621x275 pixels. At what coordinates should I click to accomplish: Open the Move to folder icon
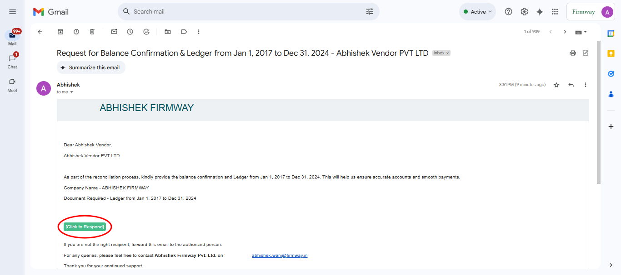168,32
